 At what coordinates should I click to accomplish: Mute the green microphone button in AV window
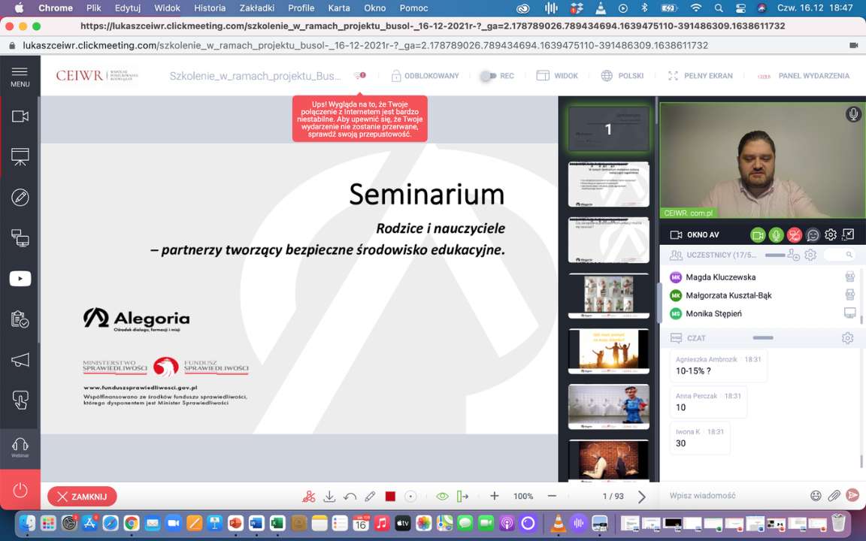(776, 235)
